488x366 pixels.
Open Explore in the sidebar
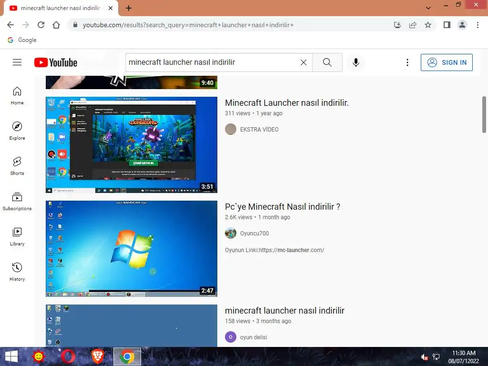[x=17, y=131]
